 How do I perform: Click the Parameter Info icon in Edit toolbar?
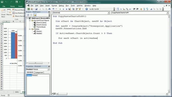coord(127,9)
